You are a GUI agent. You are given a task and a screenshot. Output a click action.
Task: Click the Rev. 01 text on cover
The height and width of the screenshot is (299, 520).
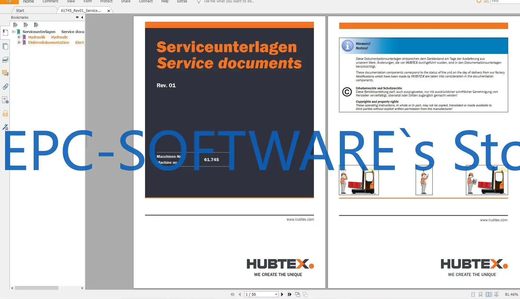[166, 85]
